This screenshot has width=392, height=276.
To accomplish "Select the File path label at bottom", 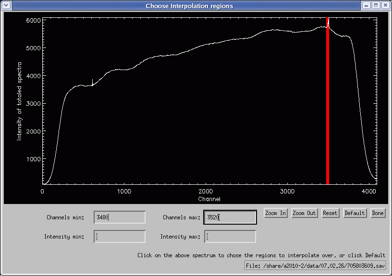I will [315, 265].
